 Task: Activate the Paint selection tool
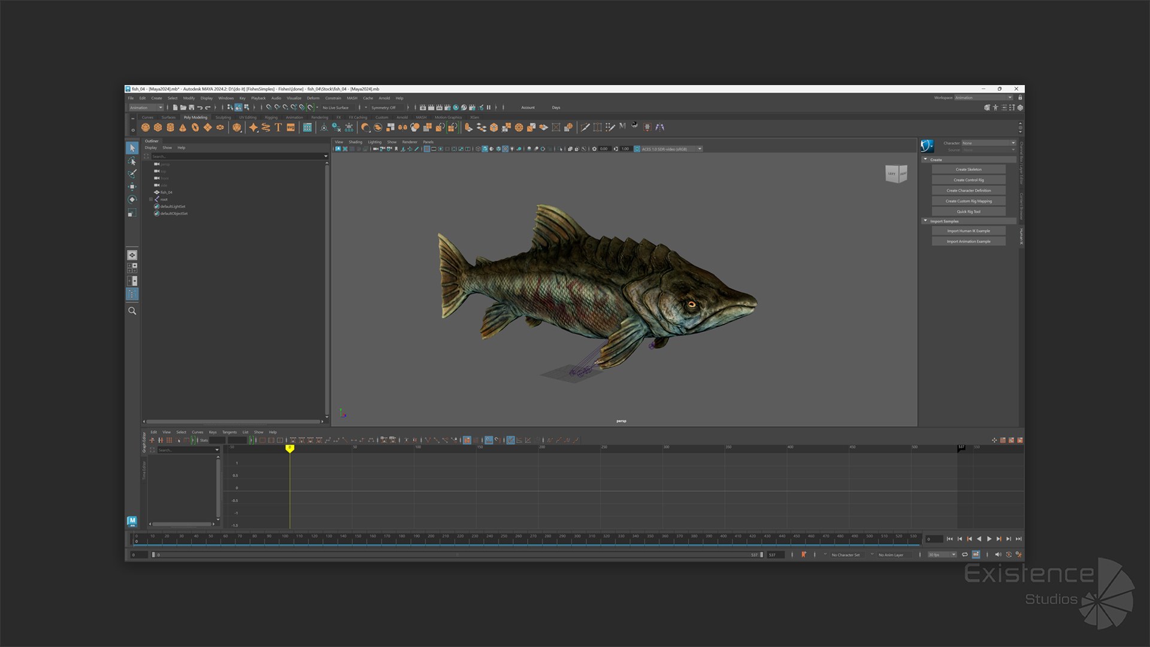coord(132,174)
